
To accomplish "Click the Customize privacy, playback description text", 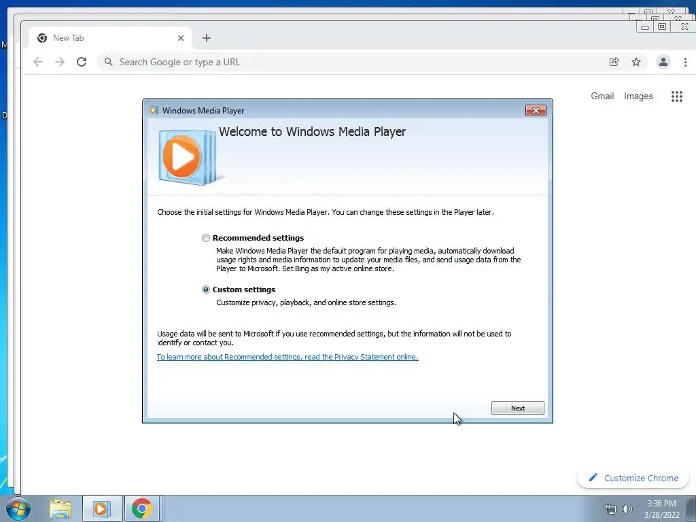I will click(306, 302).
